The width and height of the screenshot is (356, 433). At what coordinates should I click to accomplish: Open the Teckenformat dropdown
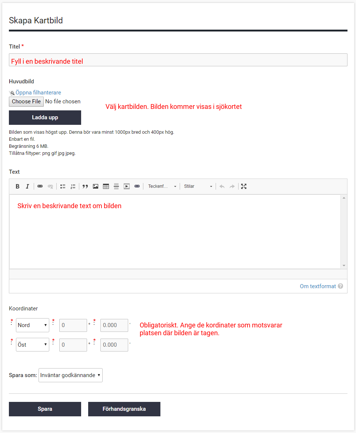tap(162, 186)
